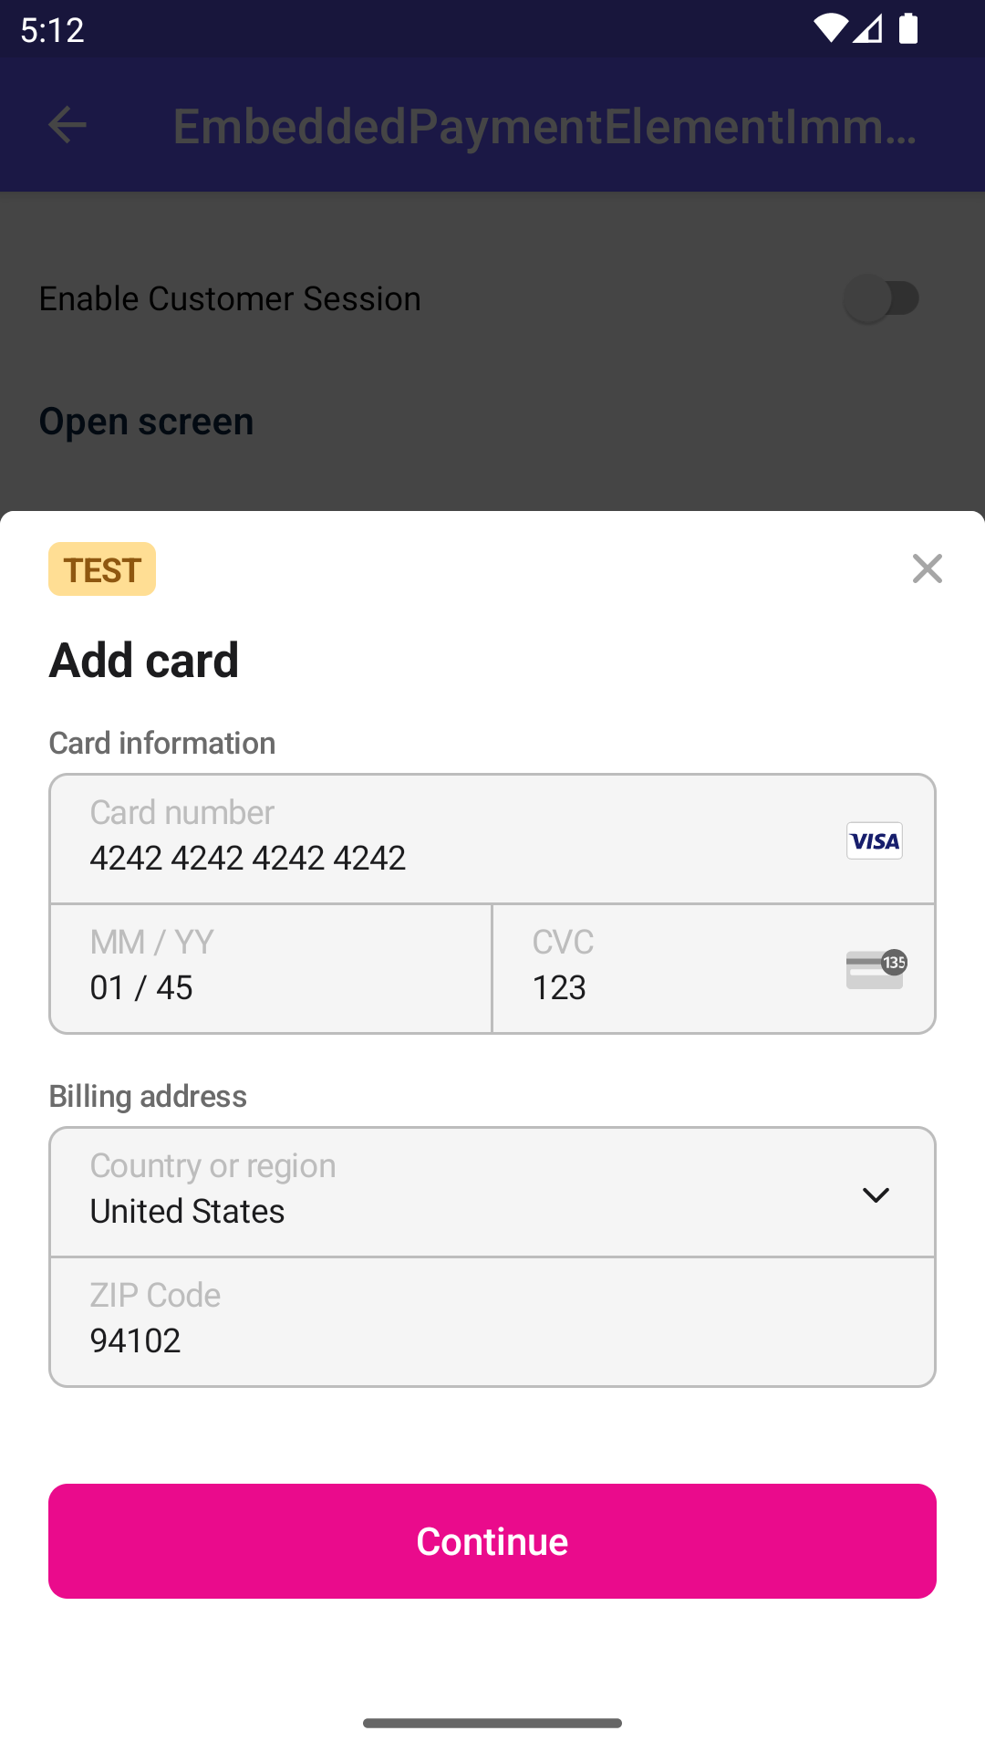Tap the bottom navigation gesture bar
This screenshot has height=1752, width=985.
[493, 1723]
